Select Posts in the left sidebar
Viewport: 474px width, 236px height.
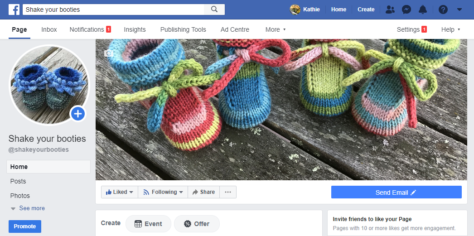click(x=18, y=181)
